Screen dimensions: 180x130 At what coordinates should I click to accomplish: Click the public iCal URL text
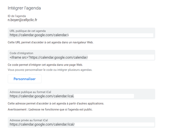pyautogui.click(x=42, y=96)
